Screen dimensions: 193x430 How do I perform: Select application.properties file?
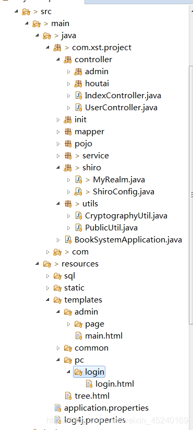pos(106,408)
